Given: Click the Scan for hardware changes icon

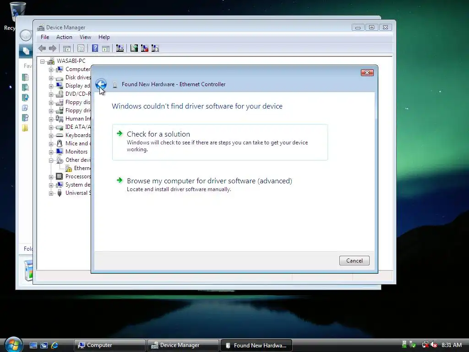Looking at the screenshot, I should 120,48.
